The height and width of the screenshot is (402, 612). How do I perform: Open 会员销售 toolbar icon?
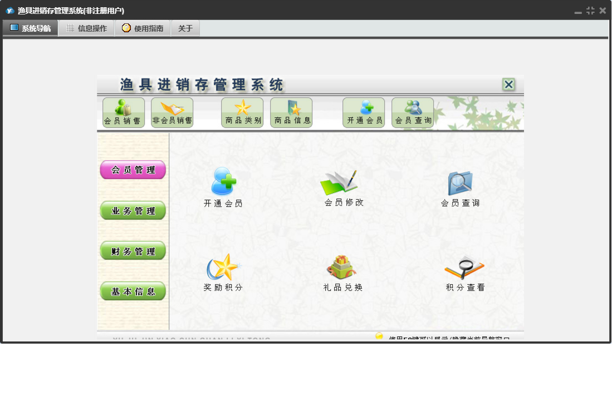click(123, 112)
